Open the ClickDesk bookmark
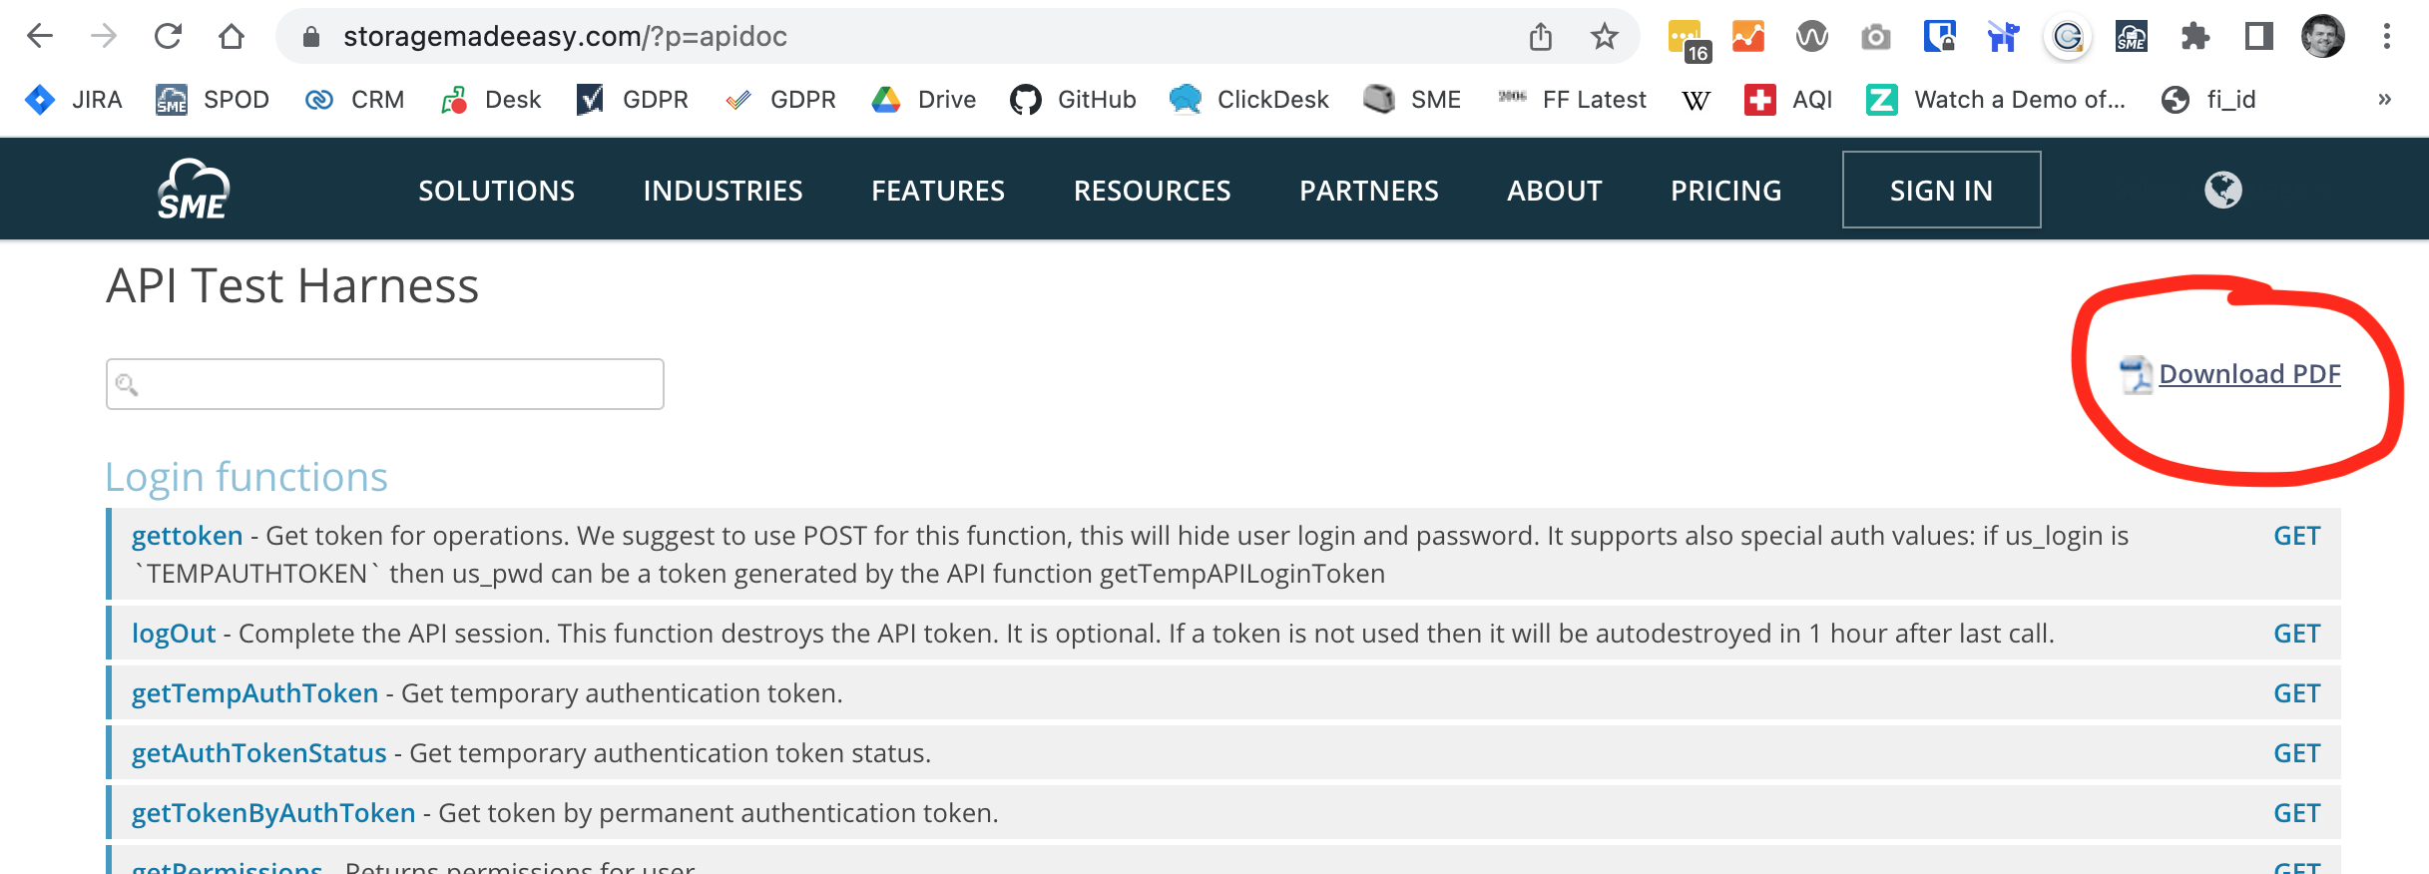Viewport: 2429px width, 874px height. (1249, 100)
